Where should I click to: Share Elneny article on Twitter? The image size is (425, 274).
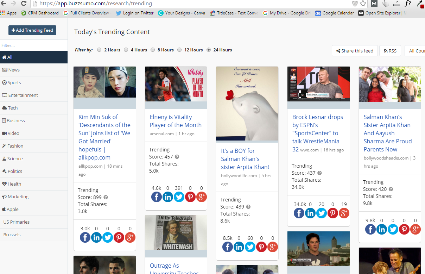pos(179,197)
